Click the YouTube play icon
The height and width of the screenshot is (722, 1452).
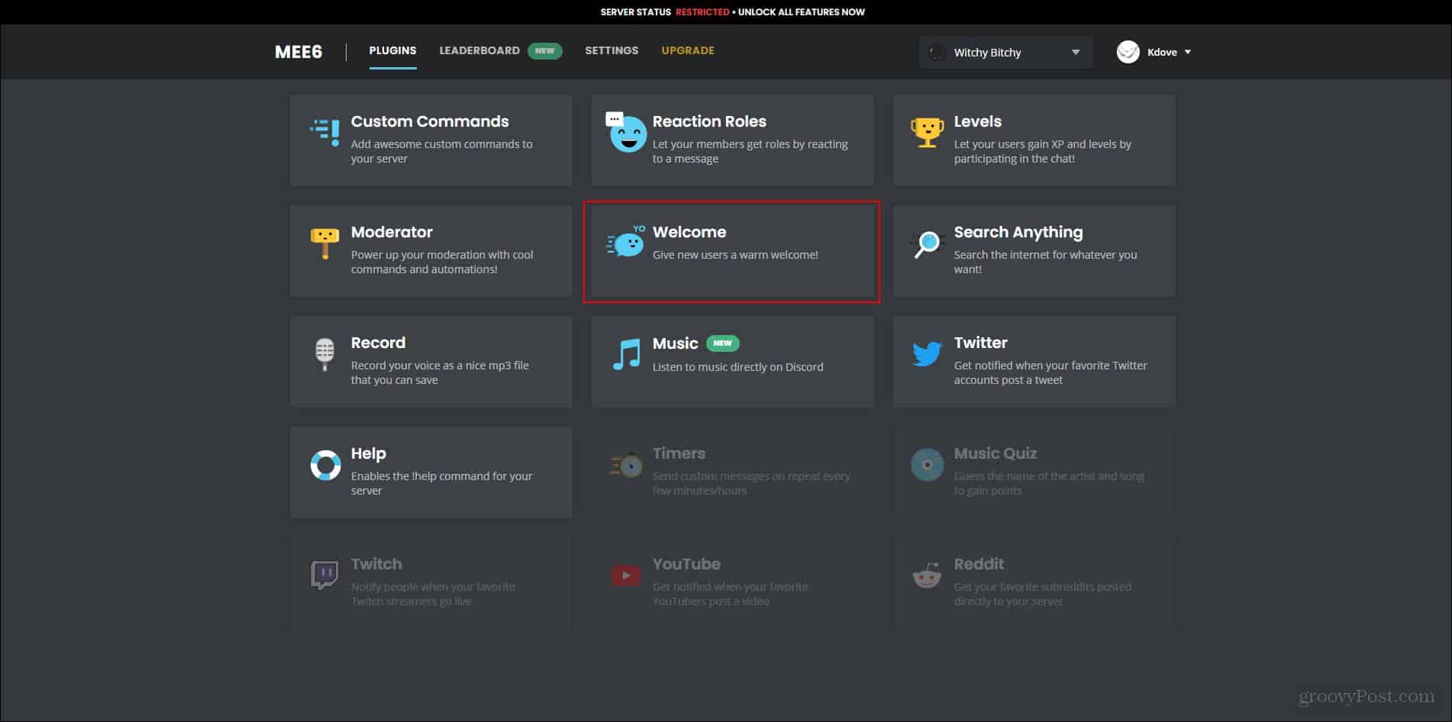point(626,575)
